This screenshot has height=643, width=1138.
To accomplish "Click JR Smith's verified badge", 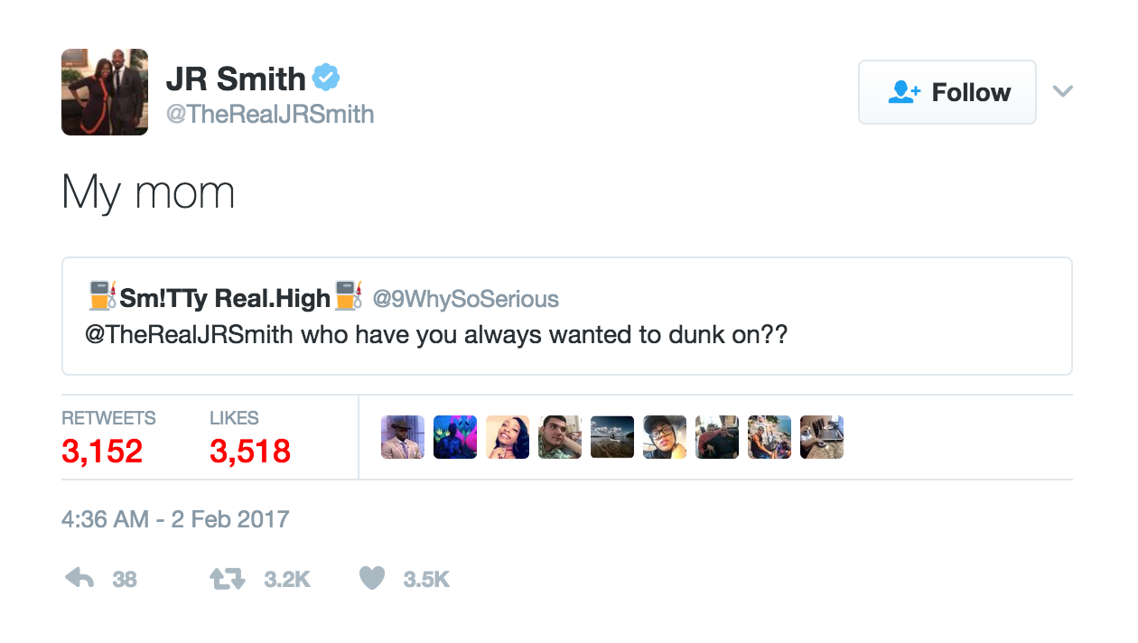I will pyautogui.click(x=326, y=79).
